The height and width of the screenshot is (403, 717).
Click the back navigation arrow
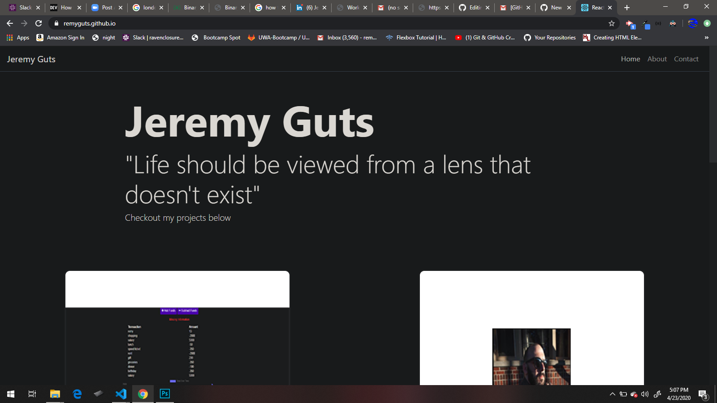tap(9, 23)
